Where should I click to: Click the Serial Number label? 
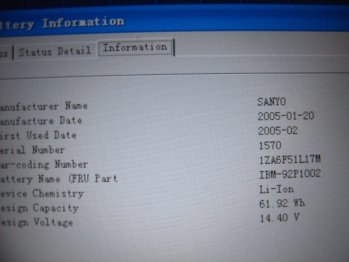(x=33, y=150)
